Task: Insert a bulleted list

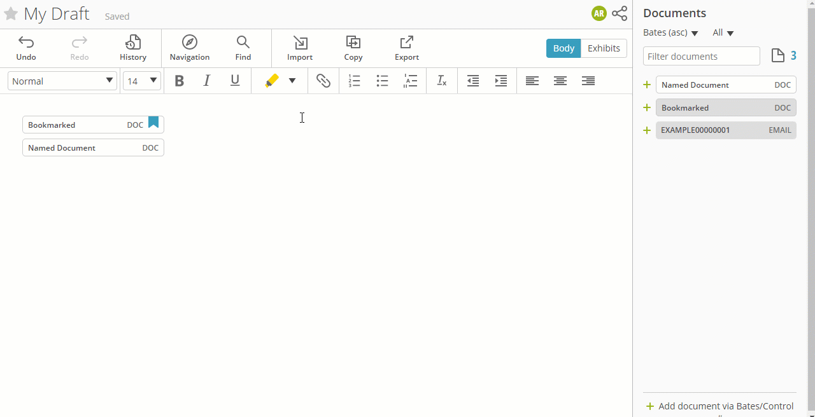Action: (382, 81)
